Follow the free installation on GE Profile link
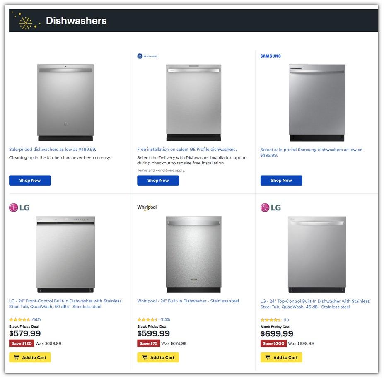This screenshot has width=384, height=379. tap(187, 150)
